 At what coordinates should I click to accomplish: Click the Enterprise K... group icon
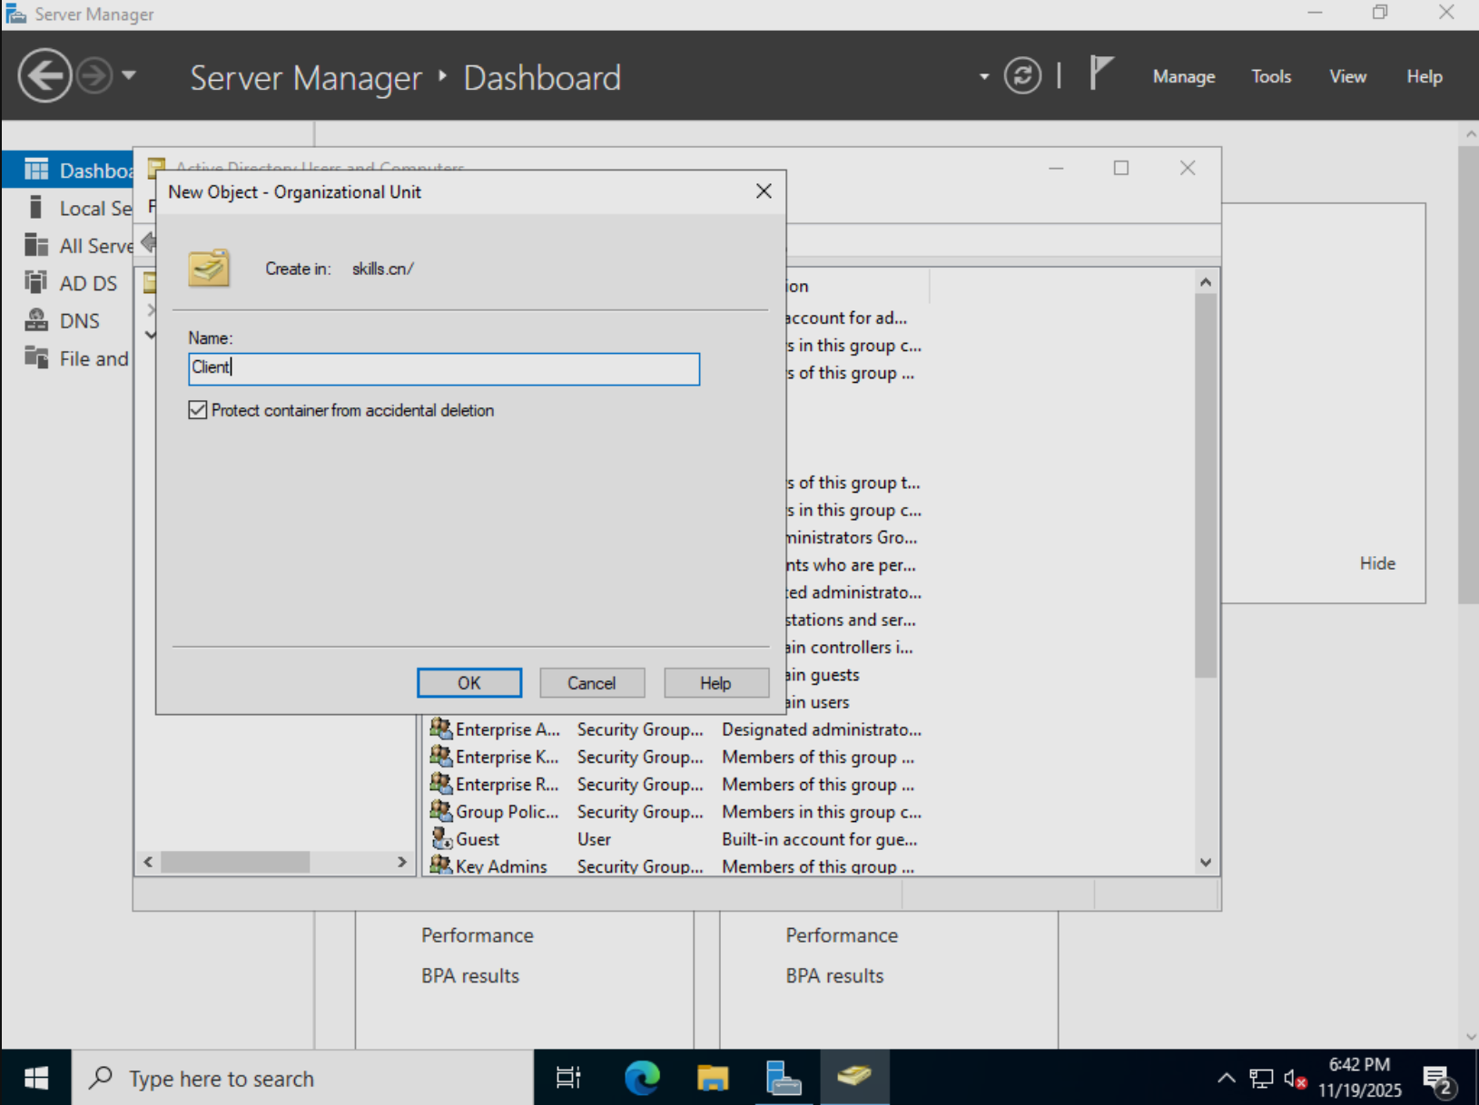click(441, 756)
